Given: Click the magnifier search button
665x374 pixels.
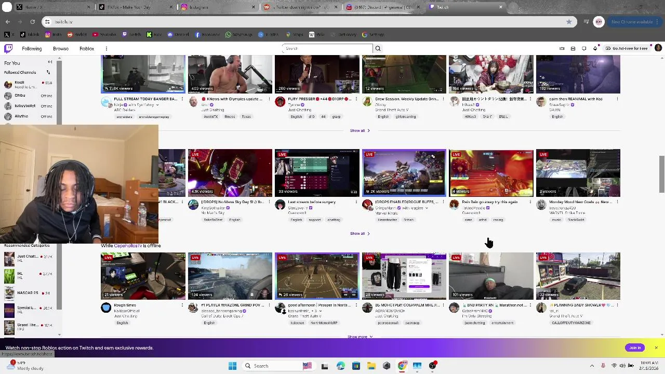Looking at the screenshot, I should 378,48.
